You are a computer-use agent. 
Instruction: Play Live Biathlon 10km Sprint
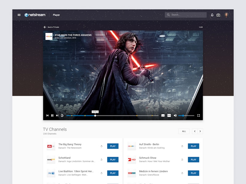(x=113, y=173)
